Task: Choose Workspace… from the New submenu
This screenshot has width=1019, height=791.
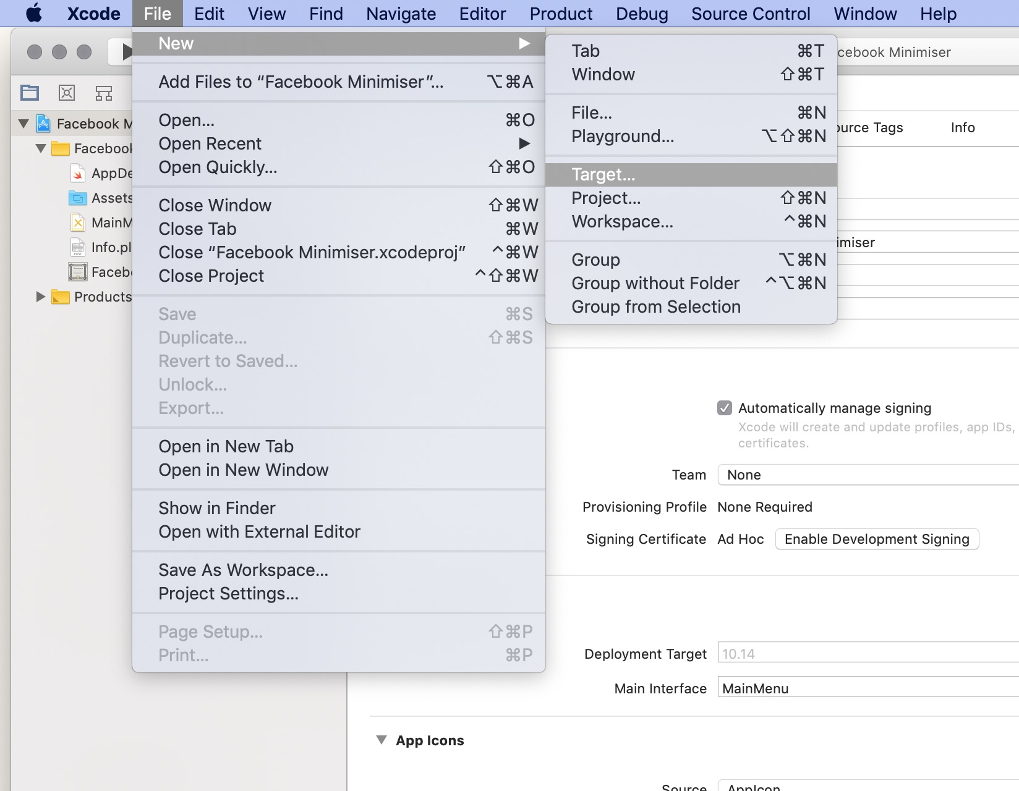Action: point(691,221)
